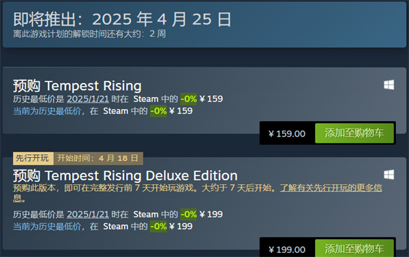Viewport: 409px width, 257px height.
Task: Click current lowest price link for standard edition
Action: [47, 111]
